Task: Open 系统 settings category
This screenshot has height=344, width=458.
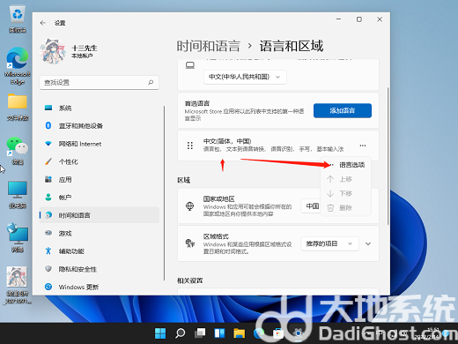Action: point(99,108)
